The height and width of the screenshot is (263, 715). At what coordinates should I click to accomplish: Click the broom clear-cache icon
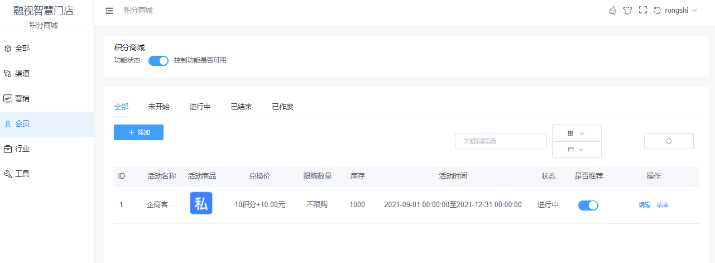point(612,10)
